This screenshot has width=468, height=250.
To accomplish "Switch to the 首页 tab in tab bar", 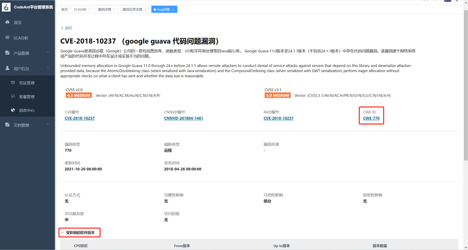I will [65, 9].
